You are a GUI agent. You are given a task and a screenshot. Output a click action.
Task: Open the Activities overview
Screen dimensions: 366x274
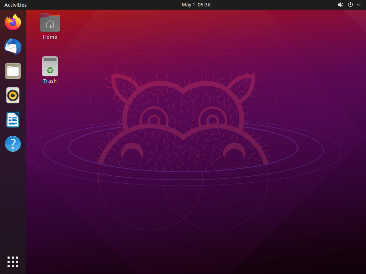(x=15, y=5)
